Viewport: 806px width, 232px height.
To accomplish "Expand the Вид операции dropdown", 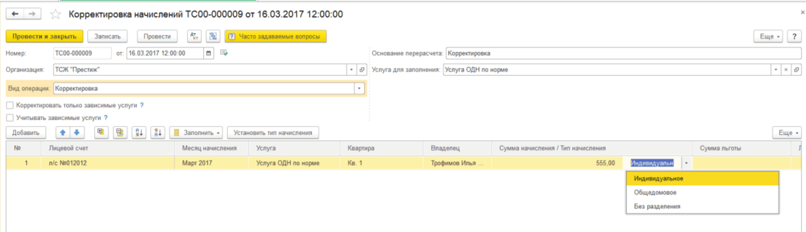I will point(358,89).
